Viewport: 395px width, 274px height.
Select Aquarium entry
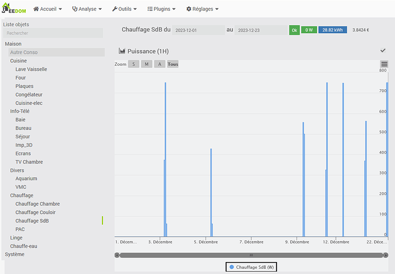click(26, 178)
